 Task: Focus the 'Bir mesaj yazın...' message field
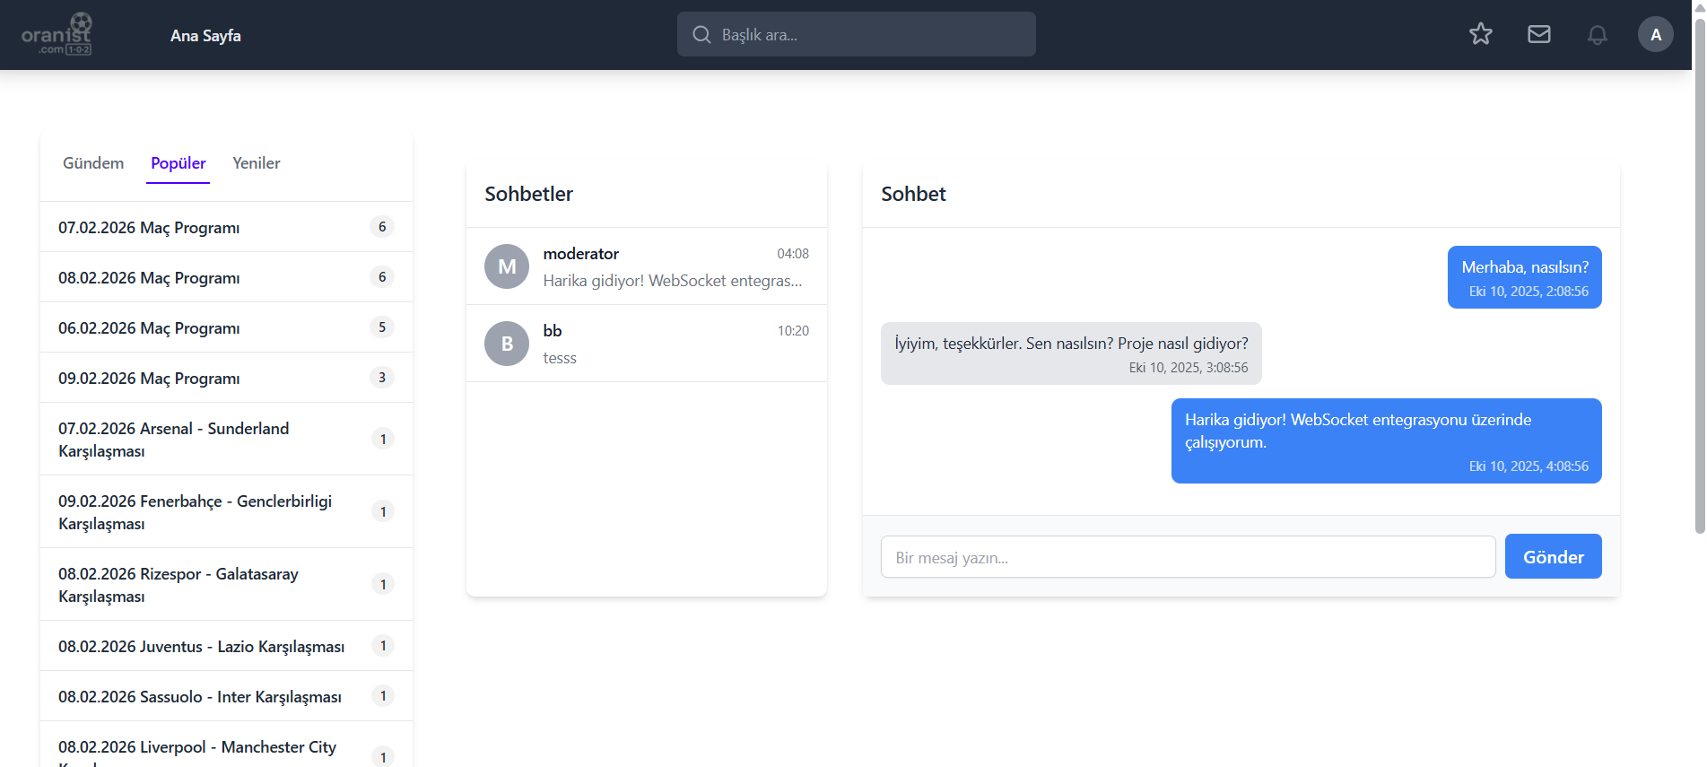coord(1187,557)
